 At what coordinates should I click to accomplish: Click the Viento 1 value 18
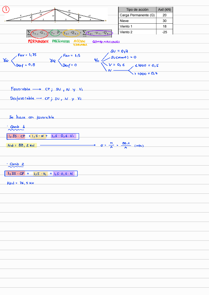pyautogui.click(x=164, y=26)
